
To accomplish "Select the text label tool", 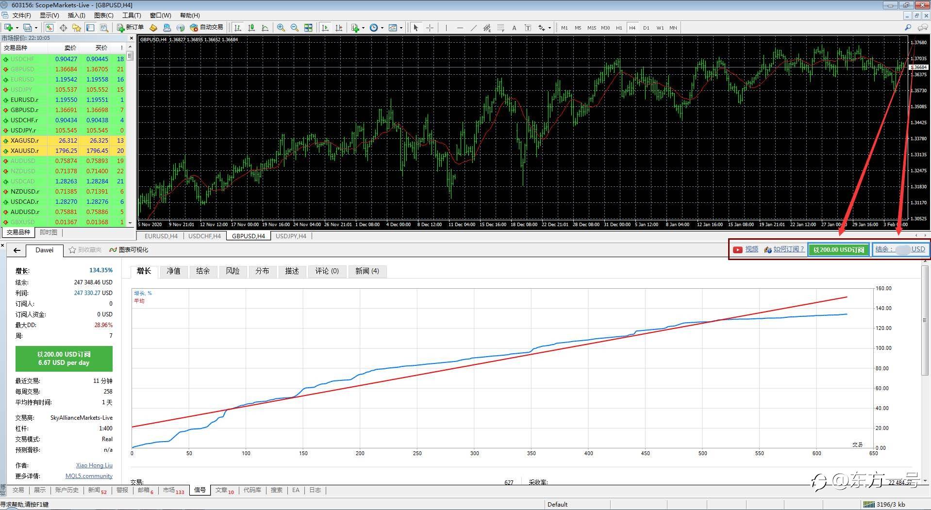I will [528, 28].
